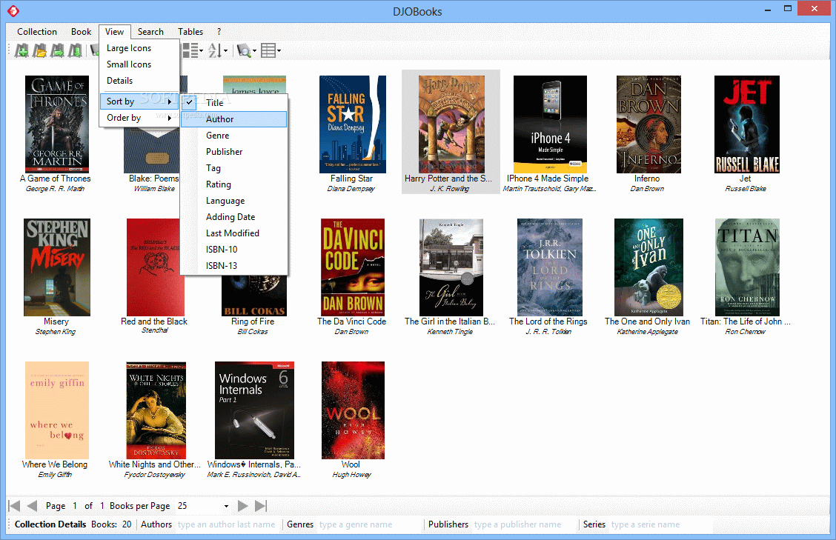
Task: Sort by Genre
Action: point(234,136)
